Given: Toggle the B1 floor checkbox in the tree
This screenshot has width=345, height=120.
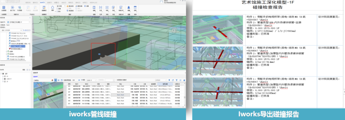Looking at the screenshot, I should pyautogui.click(x=5, y=76).
